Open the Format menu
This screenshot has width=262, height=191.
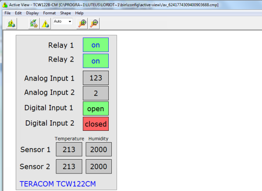(x=49, y=13)
